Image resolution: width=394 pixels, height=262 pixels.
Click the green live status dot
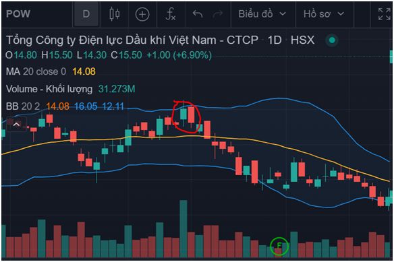pyautogui.click(x=332, y=40)
